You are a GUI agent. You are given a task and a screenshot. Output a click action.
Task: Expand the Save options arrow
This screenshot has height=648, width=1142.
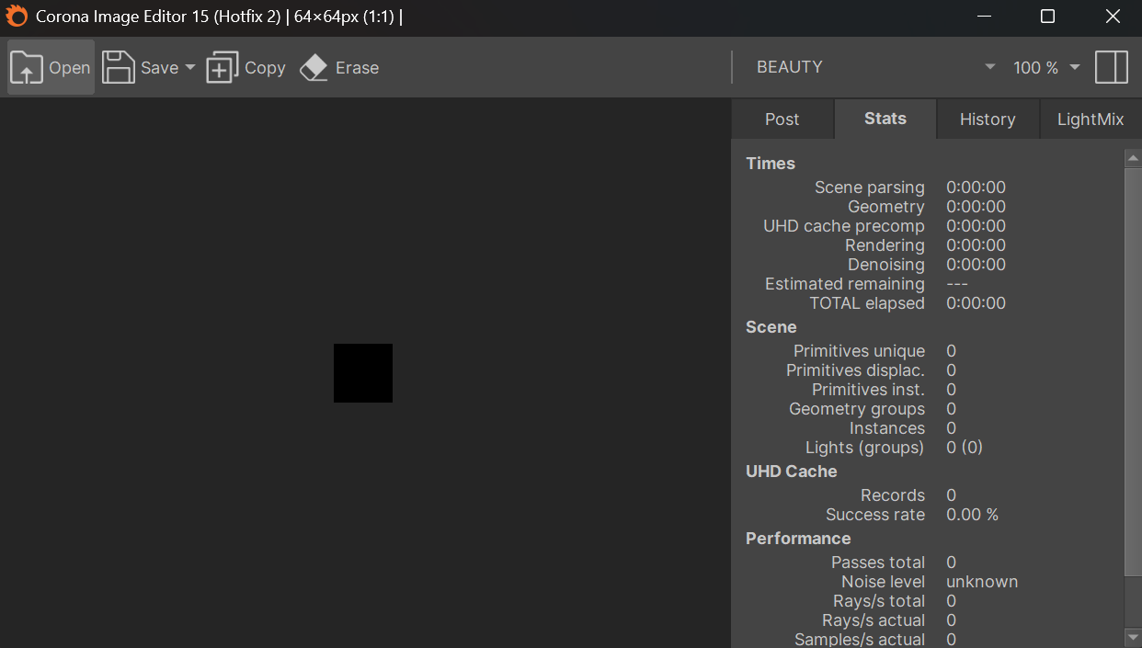point(190,67)
